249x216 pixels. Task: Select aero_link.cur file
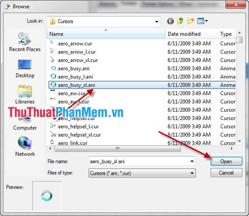(x=72, y=143)
